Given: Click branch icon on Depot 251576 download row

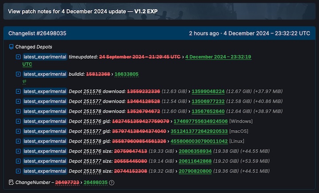Looking at the screenshot, I should point(18,92).
